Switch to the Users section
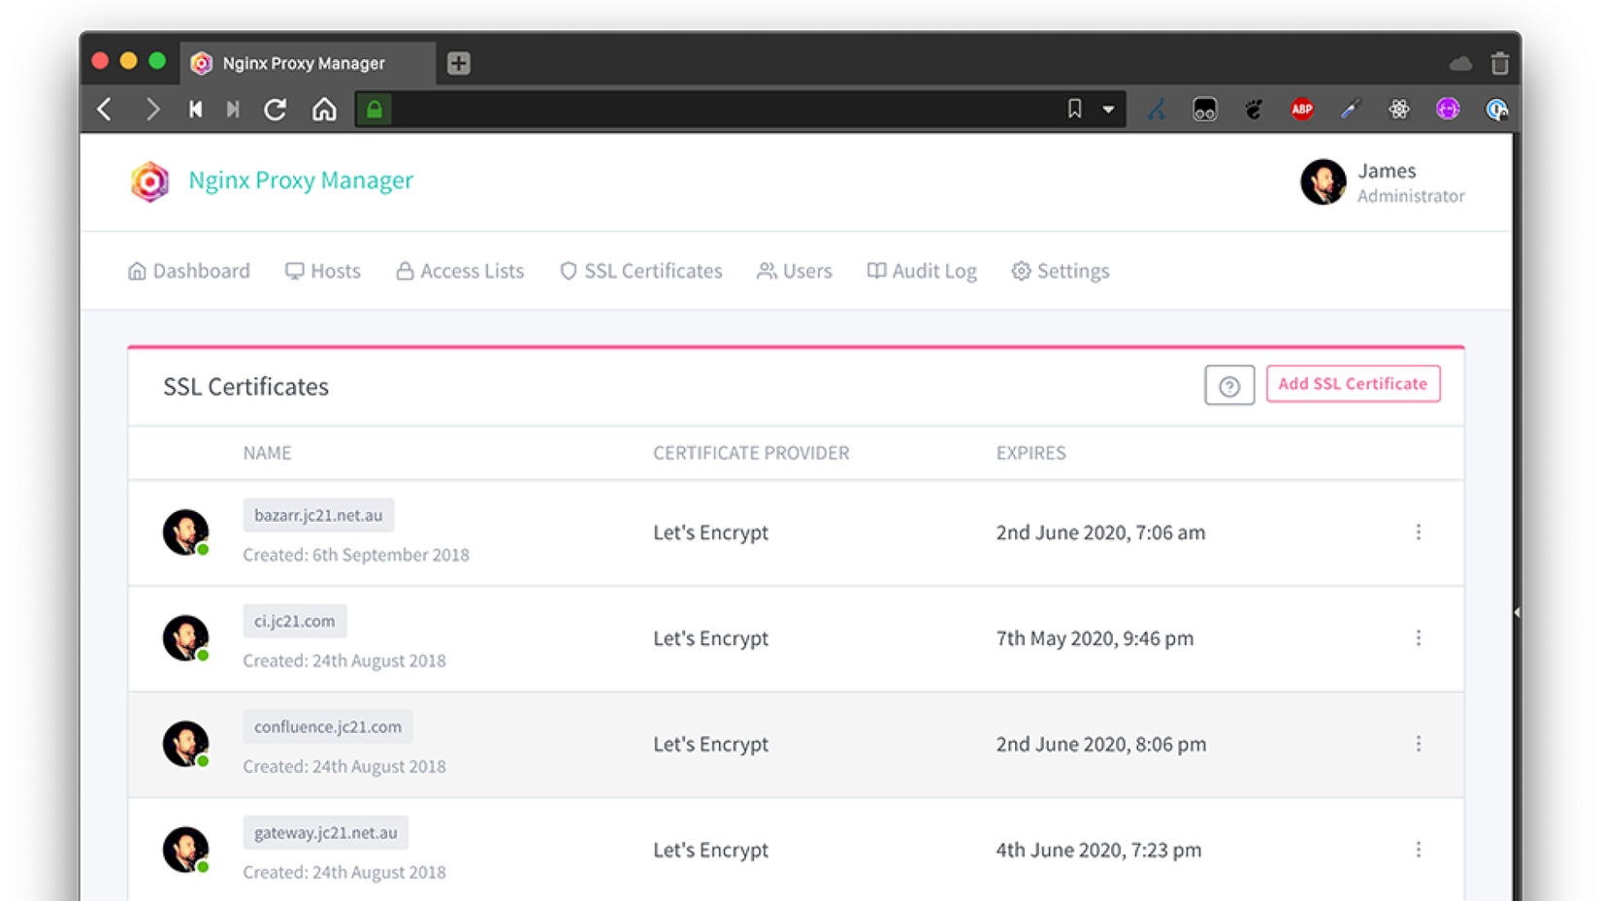1601x901 pixels. (806, 272)
